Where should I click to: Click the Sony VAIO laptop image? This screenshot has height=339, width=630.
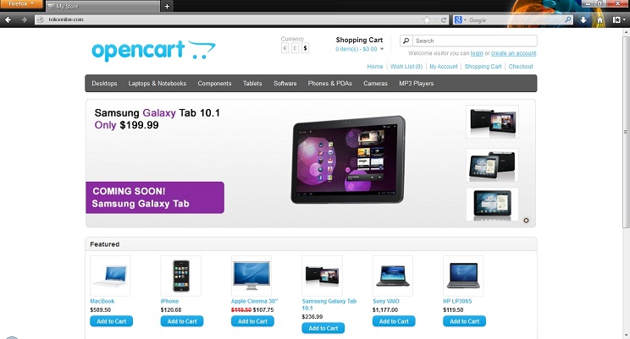[393, 276]
